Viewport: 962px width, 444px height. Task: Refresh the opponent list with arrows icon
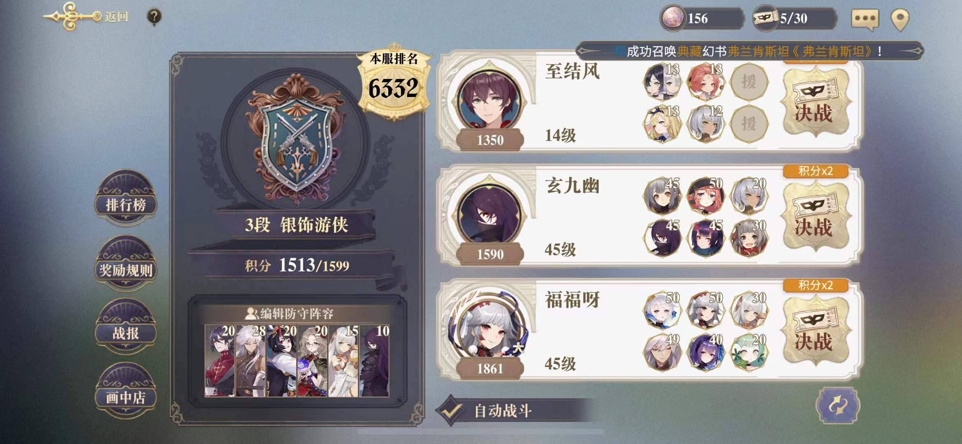pos(838,405)
